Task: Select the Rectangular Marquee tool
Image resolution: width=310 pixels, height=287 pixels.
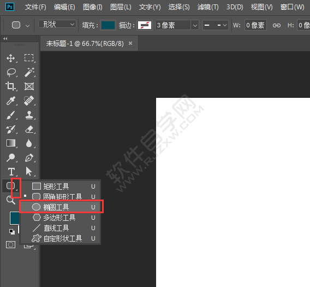Action: click(x=29, y=58)
